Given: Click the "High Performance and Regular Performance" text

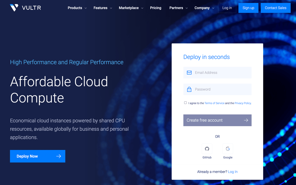Looking at the screenshot, I should pyautogui.click(x=67, y=62).
